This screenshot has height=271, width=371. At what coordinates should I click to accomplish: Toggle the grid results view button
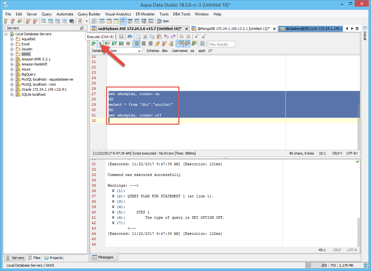pyautogui.click(x=180, y=44)
